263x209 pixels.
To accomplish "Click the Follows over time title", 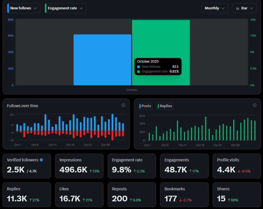I will [x=22, y=106].
